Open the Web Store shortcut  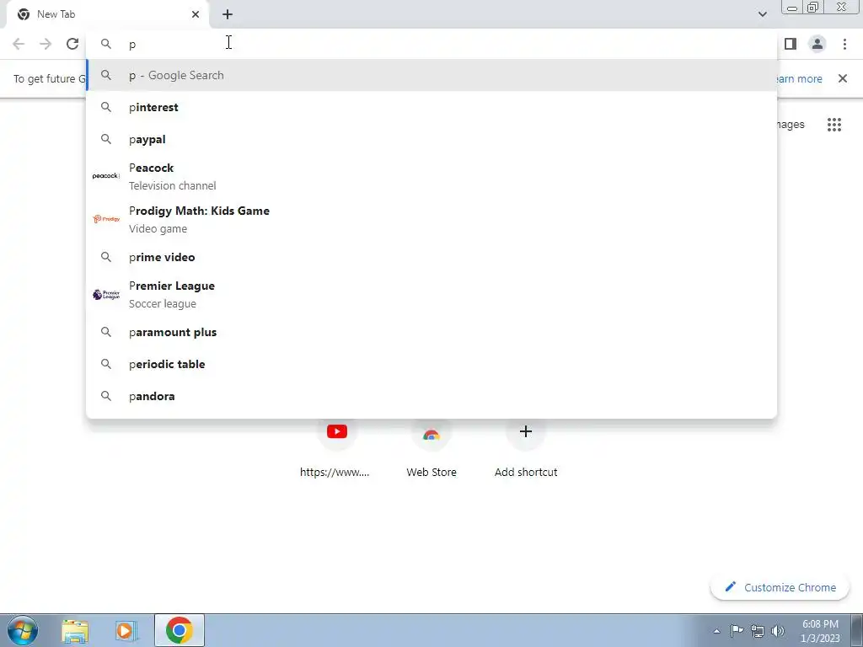pyautogui.click(x=431, y=436)
